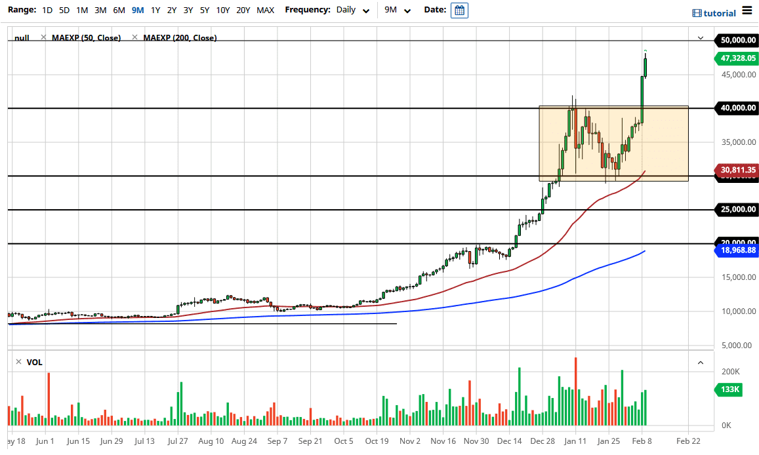Collapse the main price chart panel
The width and height of the screenshot is (759, 455).
tap(701, 38)
